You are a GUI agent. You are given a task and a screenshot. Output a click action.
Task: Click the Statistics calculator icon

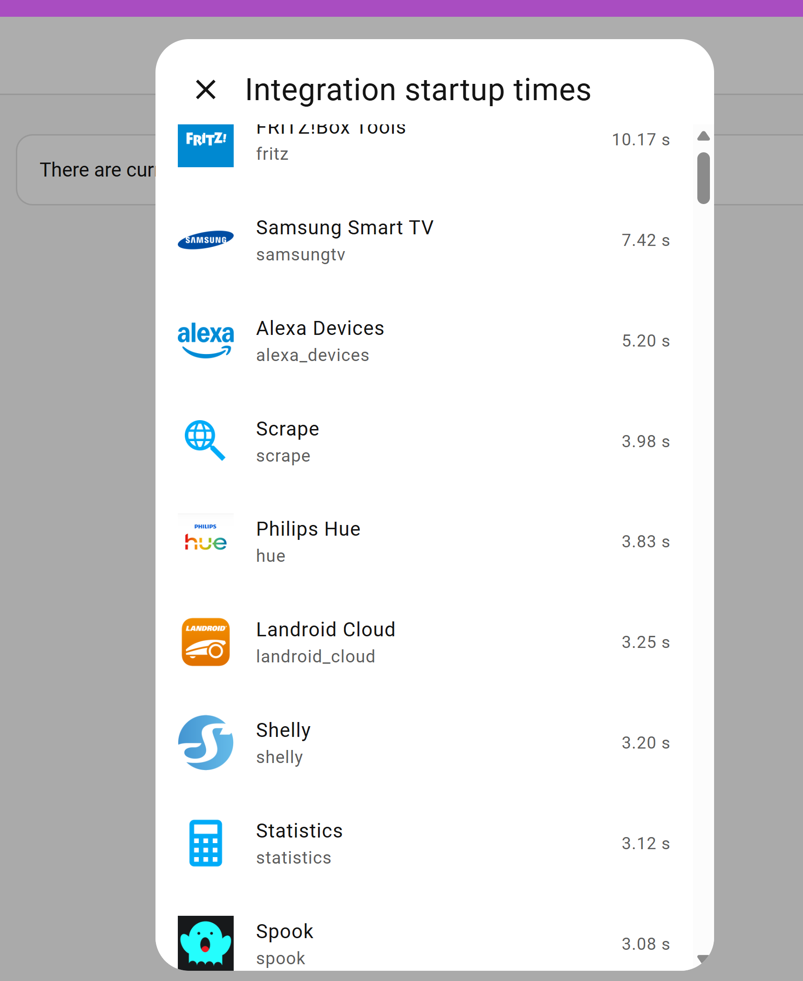tap(206, 843)
